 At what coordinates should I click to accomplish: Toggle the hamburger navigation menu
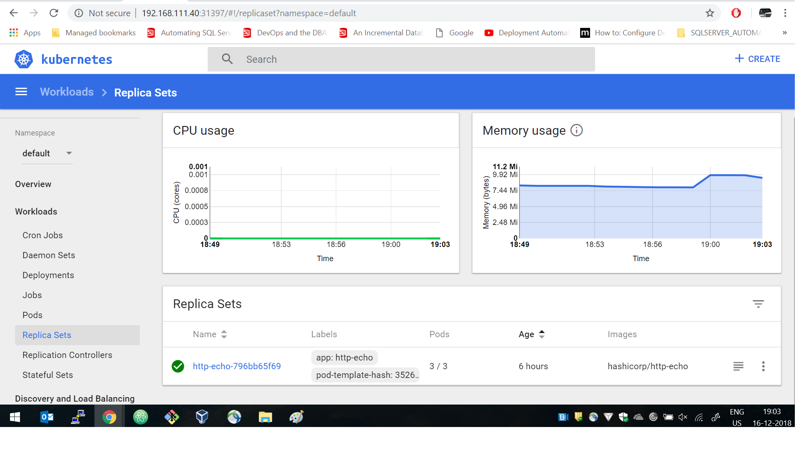21,92
